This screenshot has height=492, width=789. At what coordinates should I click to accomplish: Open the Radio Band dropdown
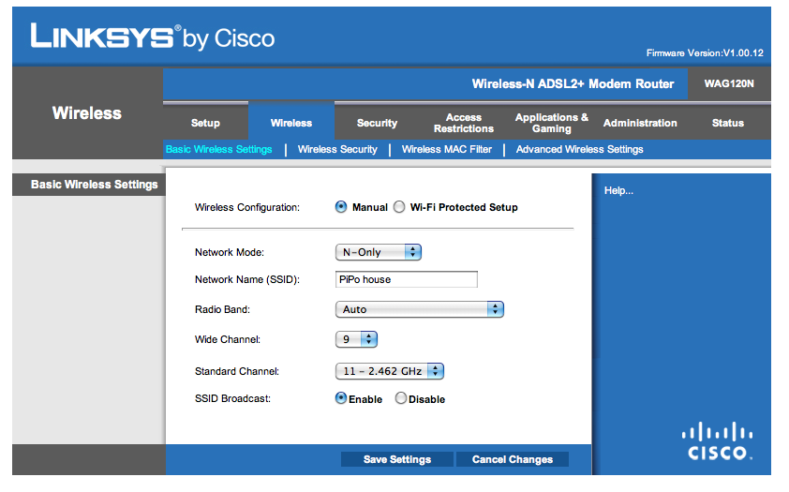coord(419,309)
